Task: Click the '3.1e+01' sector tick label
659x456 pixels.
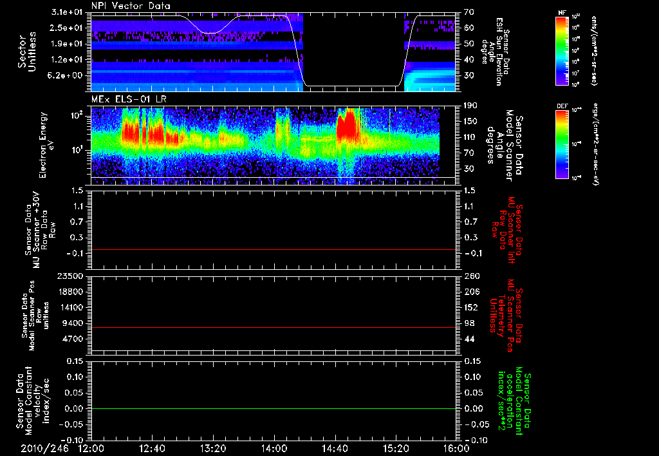Action: 67,12
